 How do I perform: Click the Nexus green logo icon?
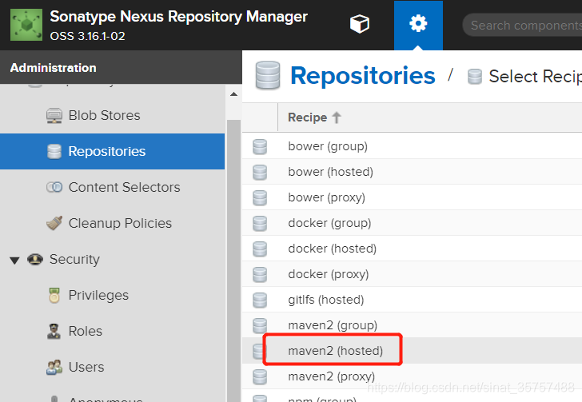26,25
